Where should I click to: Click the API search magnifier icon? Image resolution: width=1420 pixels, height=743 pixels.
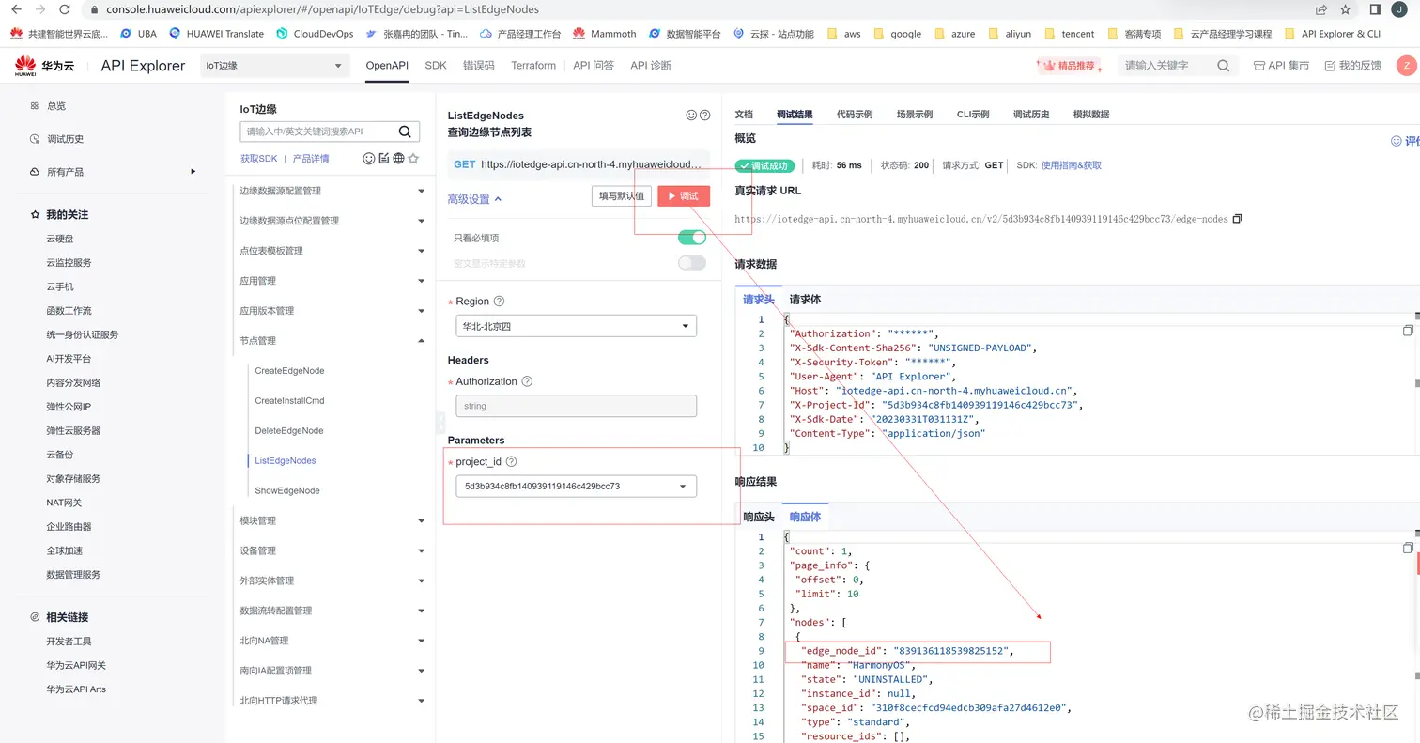click(x=405, y=132)
